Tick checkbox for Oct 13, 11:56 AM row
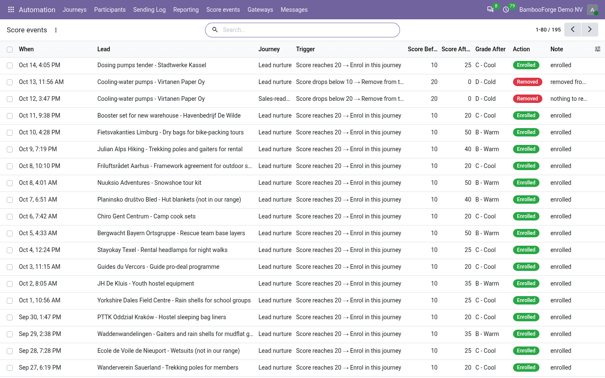Image resolution: width=605 pixels, height=378 pixels. click(10, 82)
